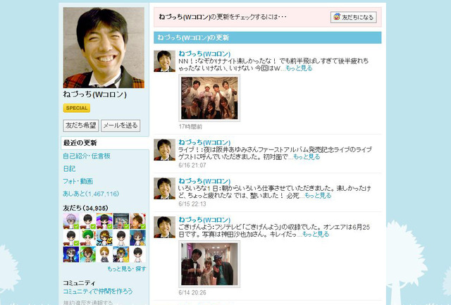Click avatar icon on the 6/15 post
451x305 pixels.
click(164, 188)
